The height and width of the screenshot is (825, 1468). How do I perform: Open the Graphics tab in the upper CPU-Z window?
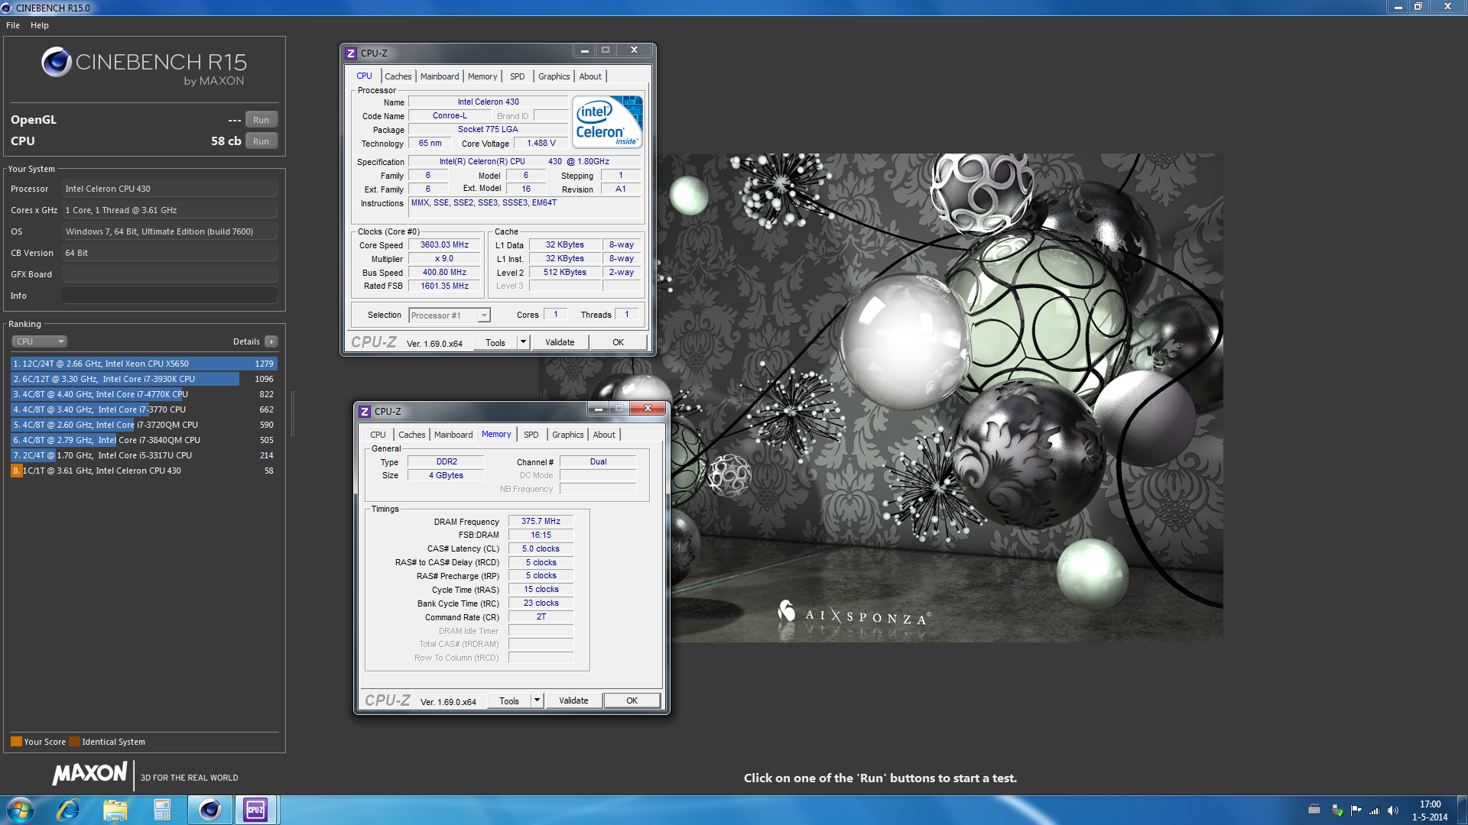tap(554, 76)
